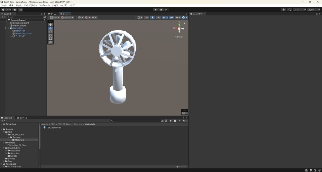Open the Inspector panel three-dot menu
The height and width of the screenshot is (172, 322).
319,14
